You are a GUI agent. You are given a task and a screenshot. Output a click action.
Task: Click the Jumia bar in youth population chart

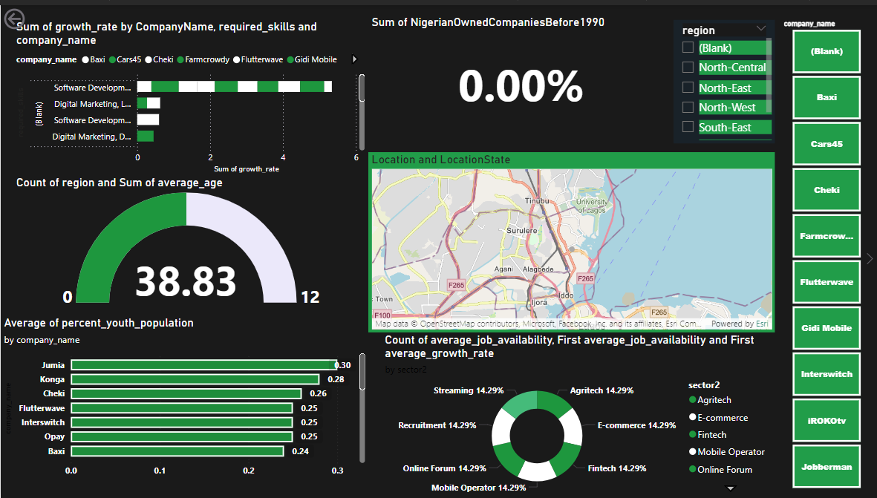(203, 365)
